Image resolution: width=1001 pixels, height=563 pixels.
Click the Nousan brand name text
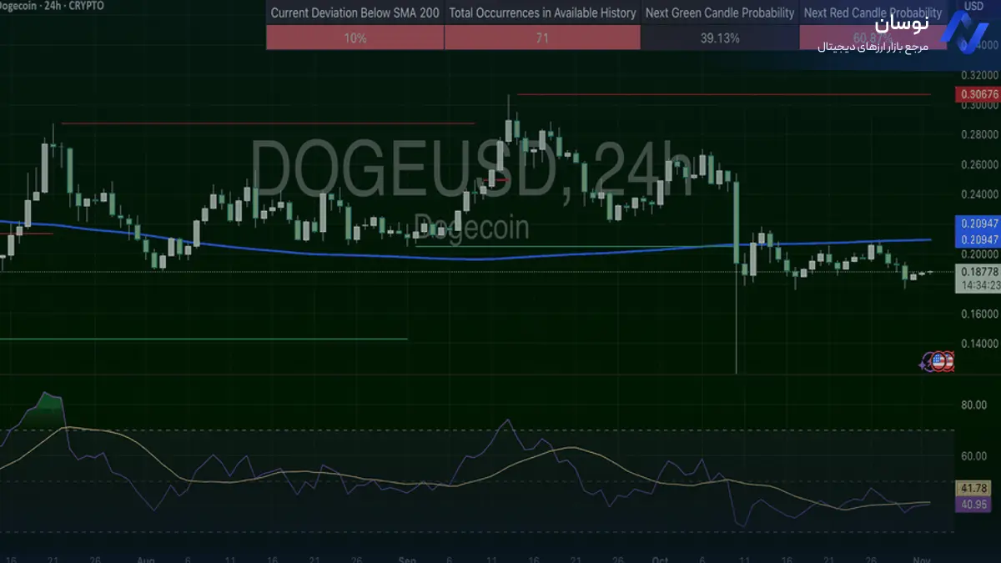click(x=903, y=25)
